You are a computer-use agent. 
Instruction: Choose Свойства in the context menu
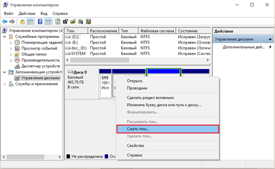168,146
